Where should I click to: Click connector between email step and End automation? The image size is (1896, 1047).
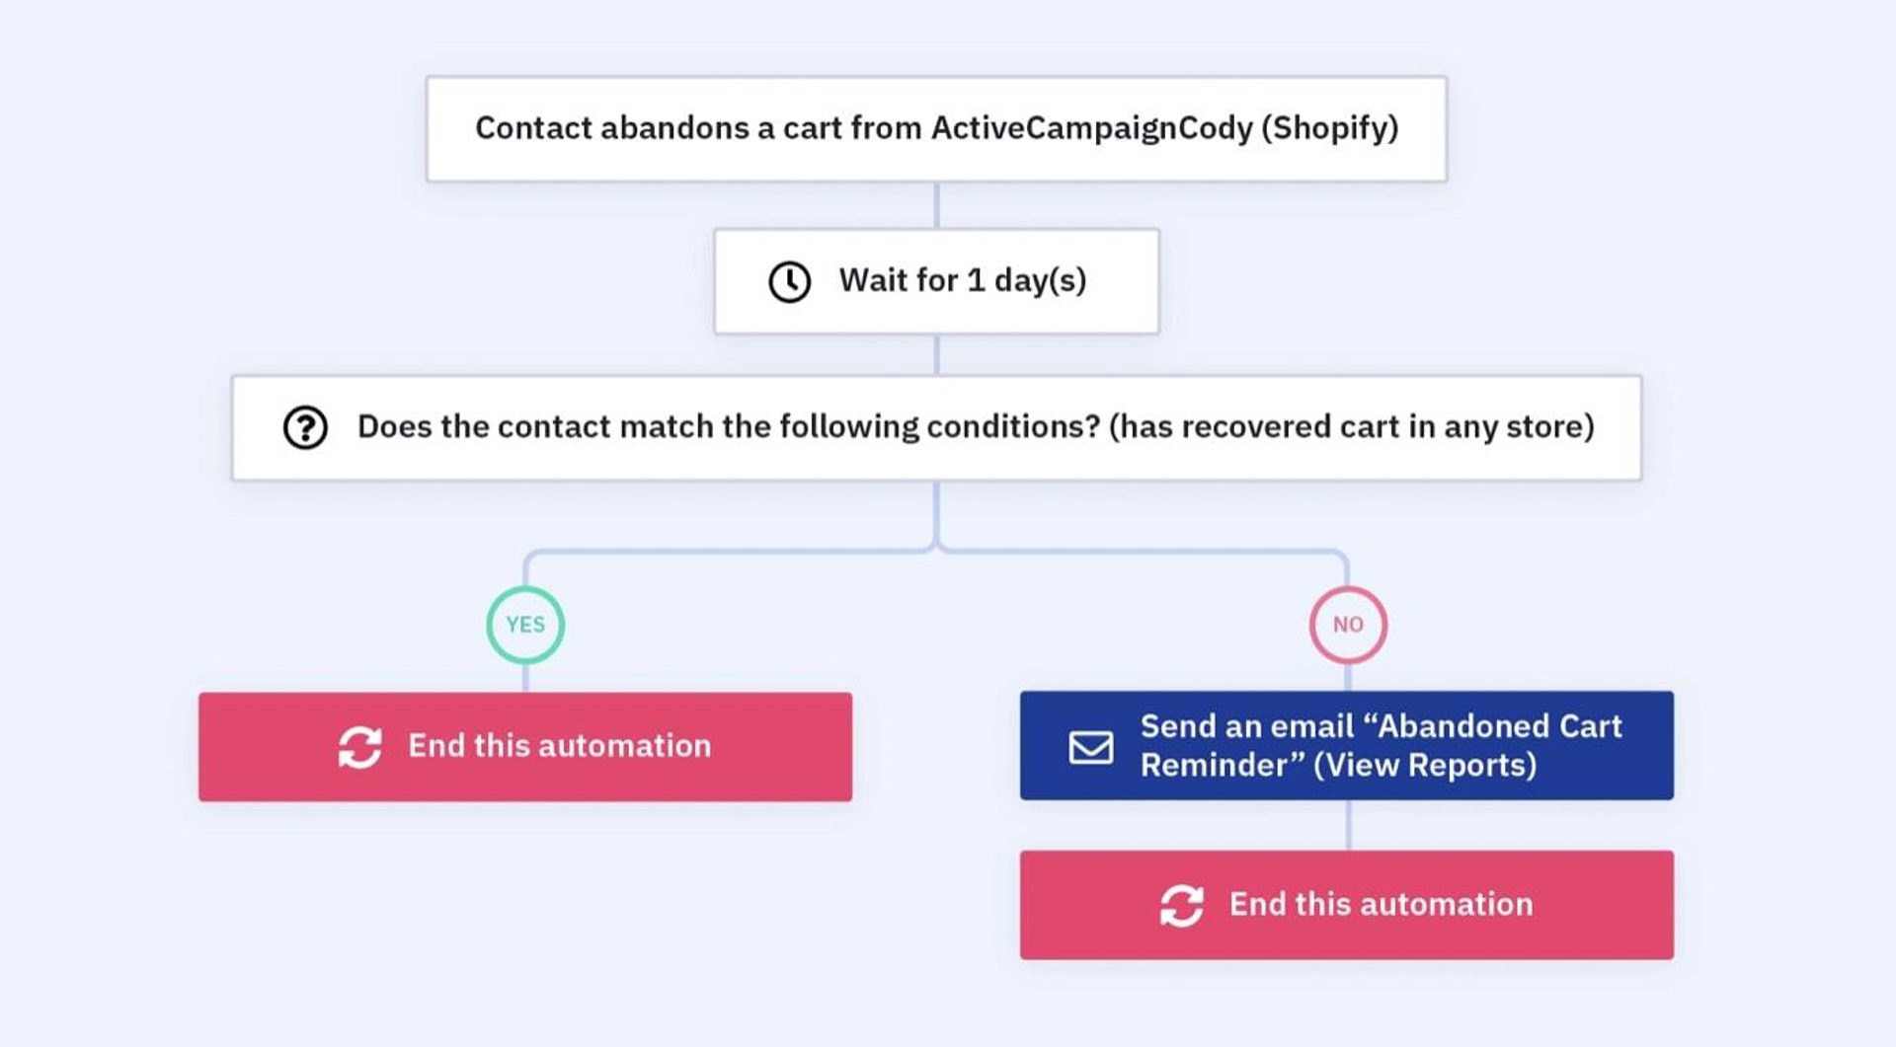click(1348, 825)
